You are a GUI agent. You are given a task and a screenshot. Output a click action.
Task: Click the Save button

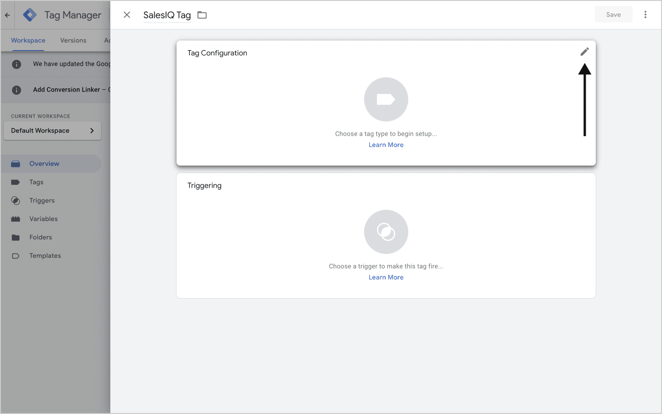pos(613,15)
